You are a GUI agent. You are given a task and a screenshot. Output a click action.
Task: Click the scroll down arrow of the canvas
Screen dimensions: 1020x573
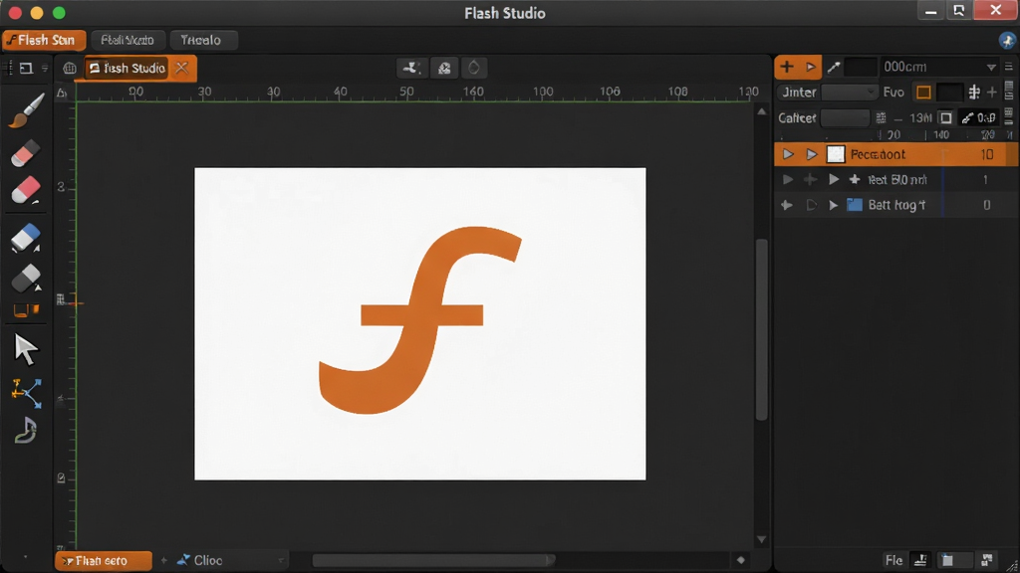click(x=762, y=540)
